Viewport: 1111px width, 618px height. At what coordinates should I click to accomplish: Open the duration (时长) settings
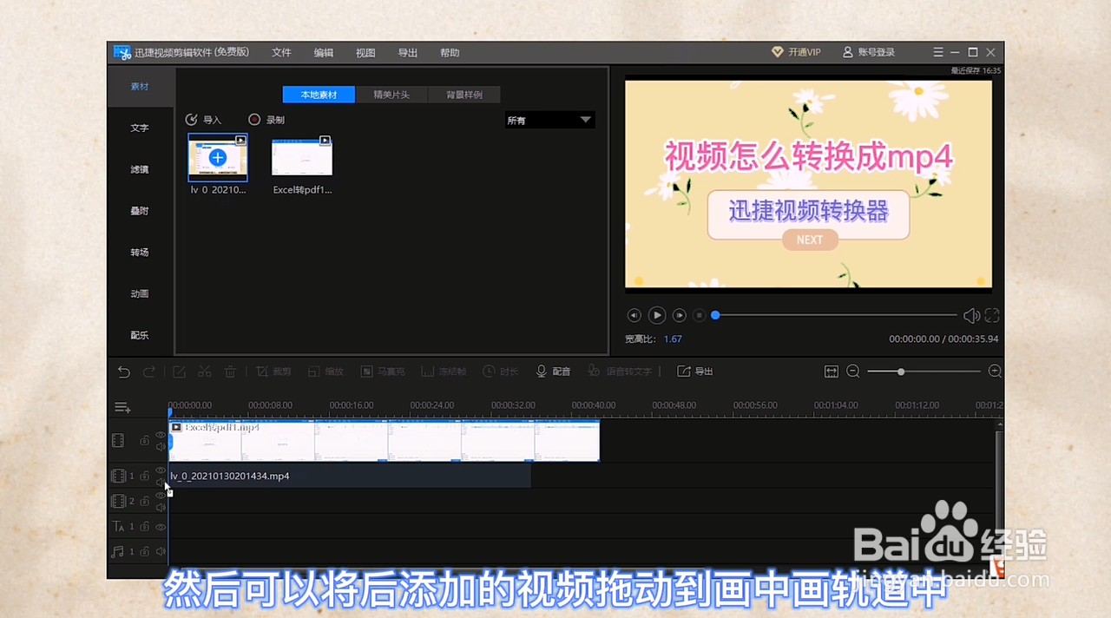point(501,371)
